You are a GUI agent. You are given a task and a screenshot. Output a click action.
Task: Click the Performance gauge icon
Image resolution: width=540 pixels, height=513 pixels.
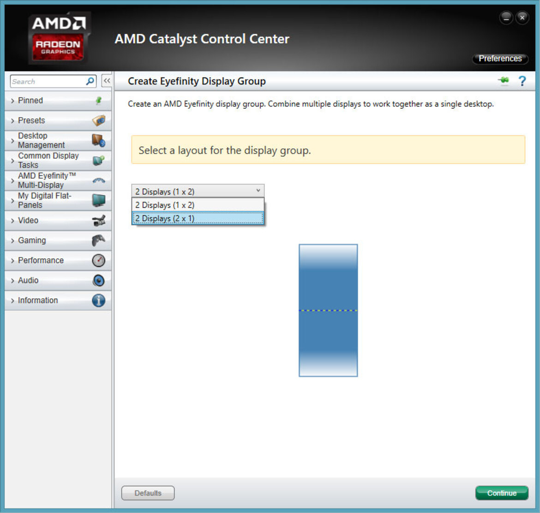(x=99, y=260)
